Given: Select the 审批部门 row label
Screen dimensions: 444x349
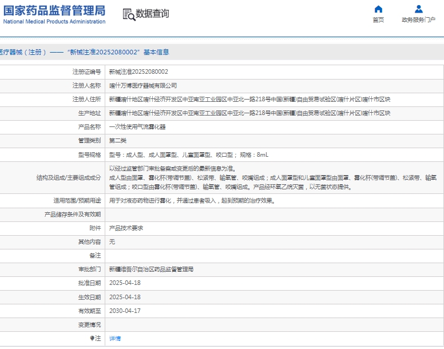Looking at the screenshot, I should click(x=89, y=269).
